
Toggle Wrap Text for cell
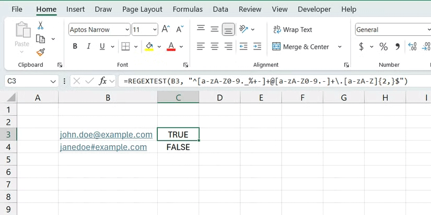293,30
